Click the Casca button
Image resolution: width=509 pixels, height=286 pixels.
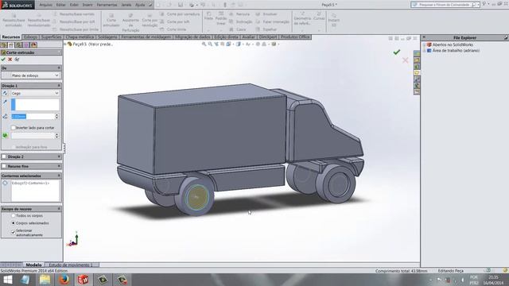[238, 29]
